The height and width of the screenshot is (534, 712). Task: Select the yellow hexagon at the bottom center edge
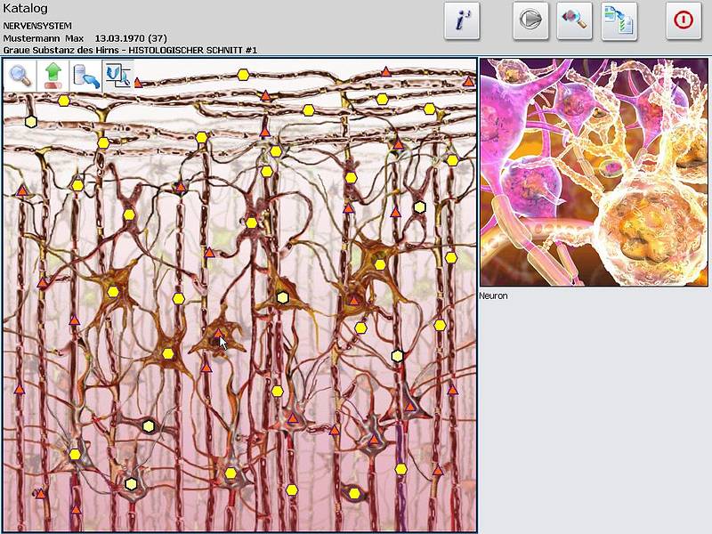(291, 489)
